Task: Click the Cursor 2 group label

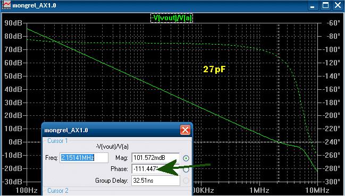Action: 58,191
